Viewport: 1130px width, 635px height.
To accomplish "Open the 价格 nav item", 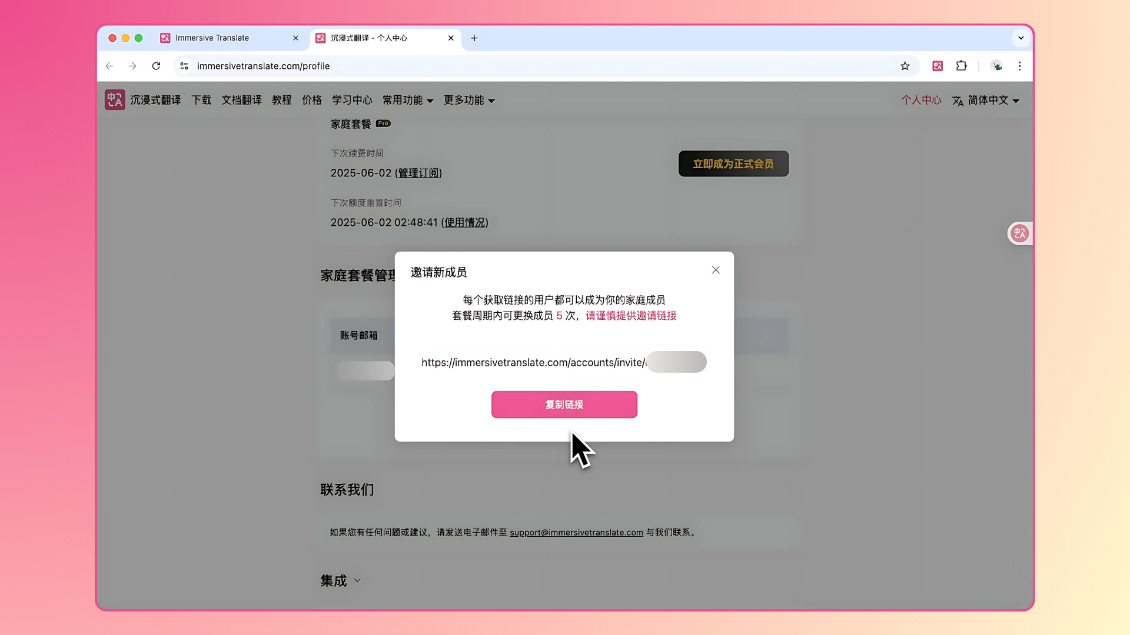I will (312, 100).
